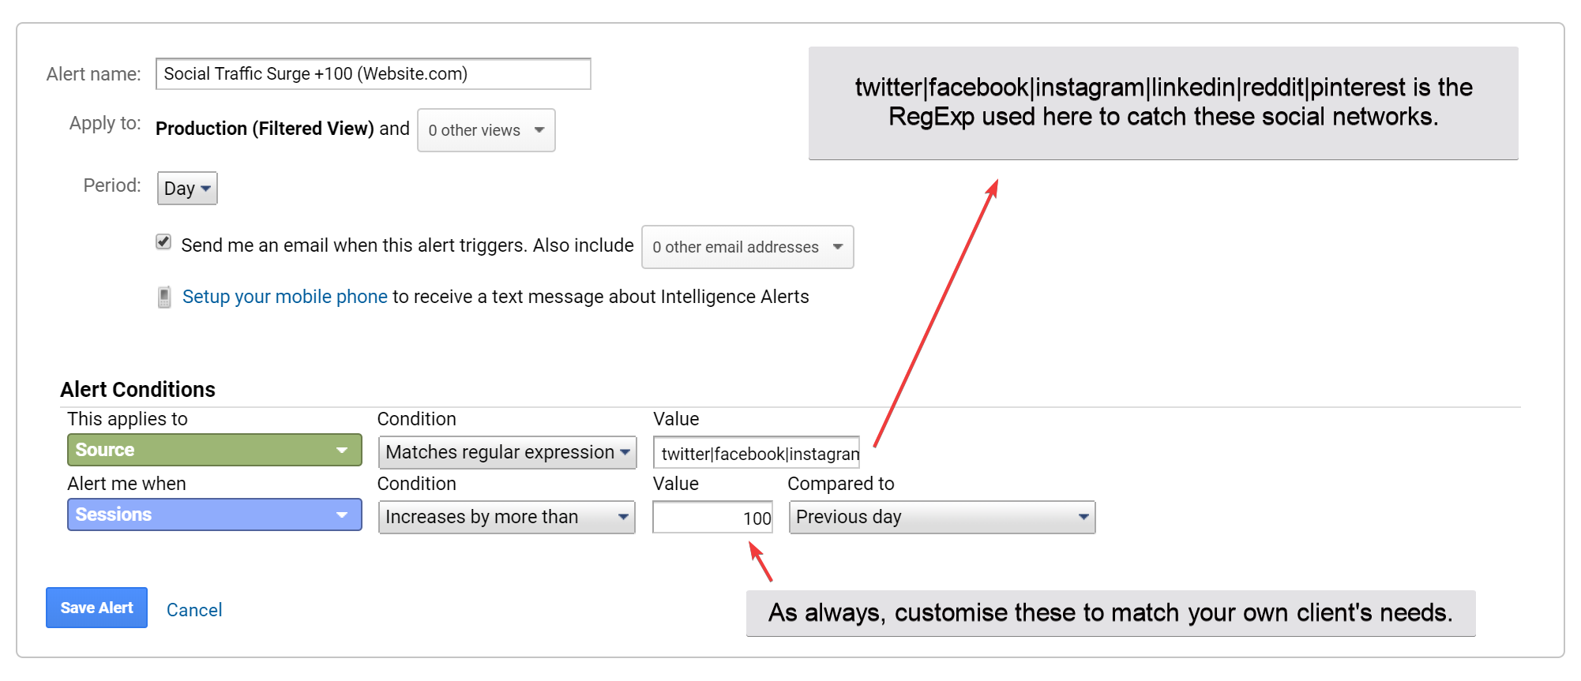Viewport: 1581px width, 681px height.
Task: Click the mobile phone icon
Action: [164, 297]
